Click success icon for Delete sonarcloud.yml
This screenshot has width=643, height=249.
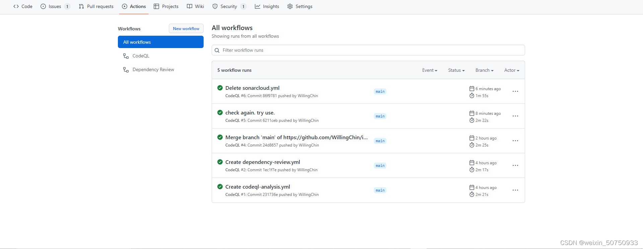[220, 88]
